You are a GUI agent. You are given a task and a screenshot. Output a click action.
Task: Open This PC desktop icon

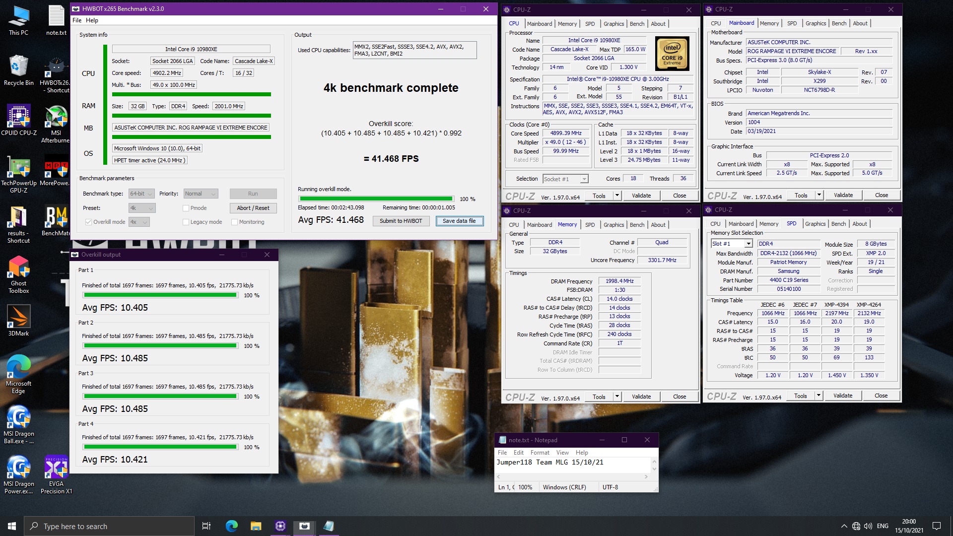pos(18,20)
